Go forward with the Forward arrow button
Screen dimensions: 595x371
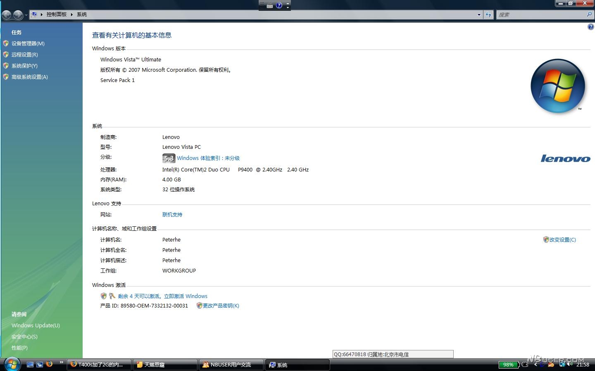(x=18, y=15)
